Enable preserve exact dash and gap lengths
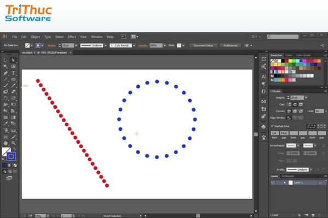This screenshot has height=218, width=328. (x=311, y=126)
